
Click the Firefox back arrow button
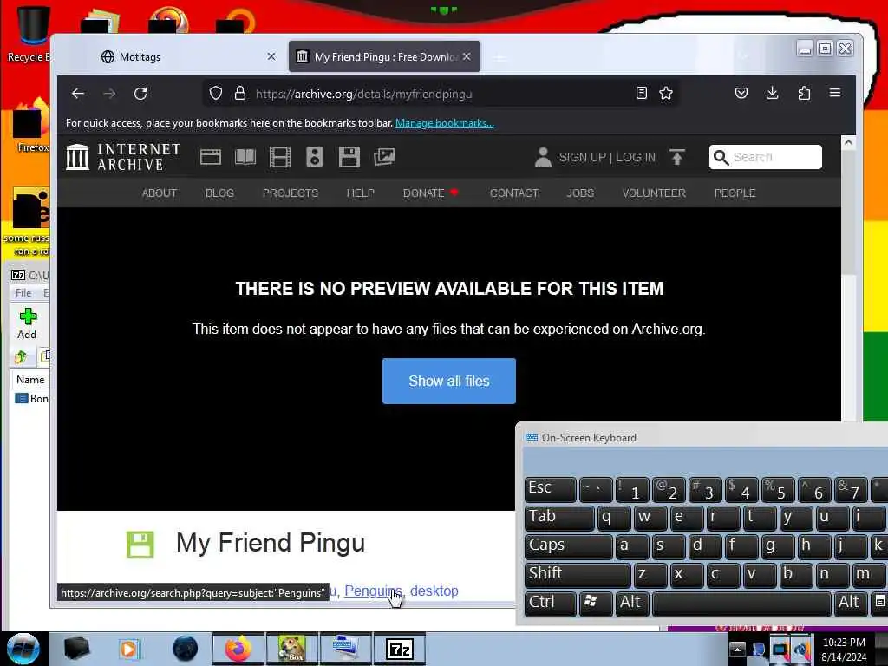click(78, 94)
